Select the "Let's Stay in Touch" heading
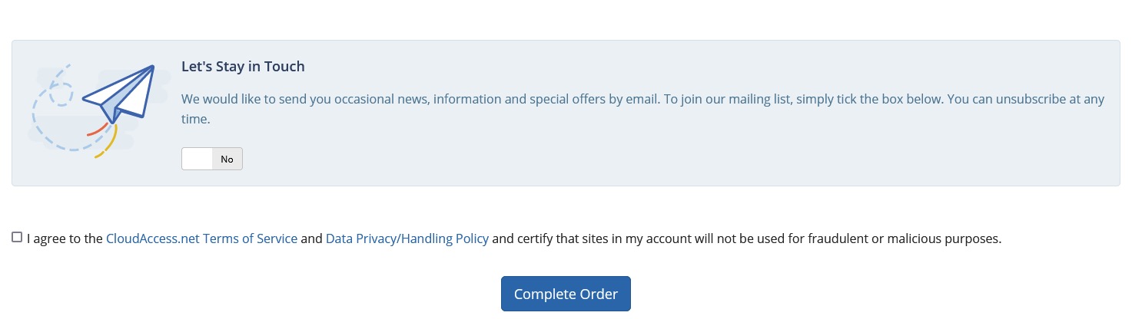 (243, 67)
